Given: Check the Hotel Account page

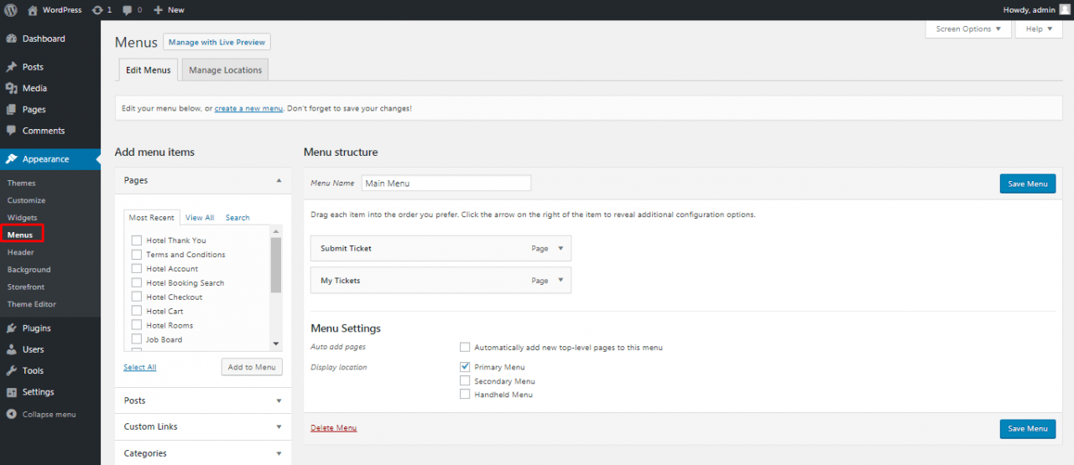Looking at the screenshot, I should (x=136, y=269).
